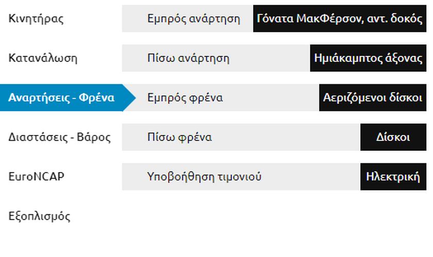
Task: Open the Κινητήρας tab
Action: click(36, 19)
